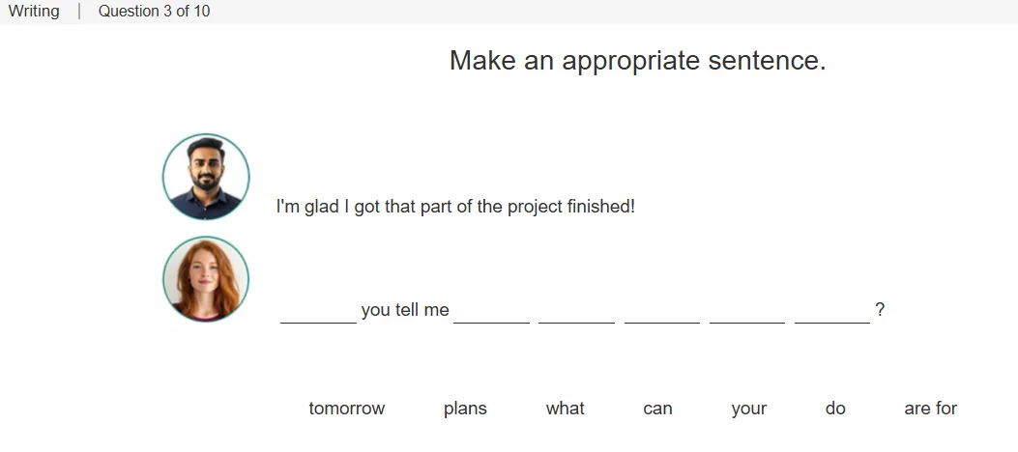This screenshot has width=1018, height=452.
Task: Click the red-haired woman's avatar
Action: (x=206, y=279)
